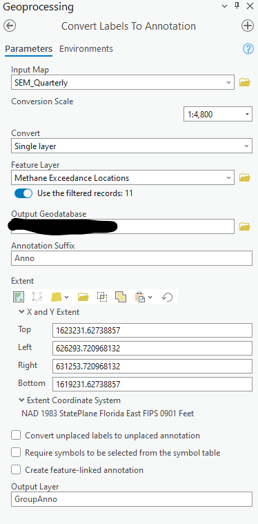Click the Bottom extent value field
This screenshot has height=524, width=258.
(x=152, y=385)
